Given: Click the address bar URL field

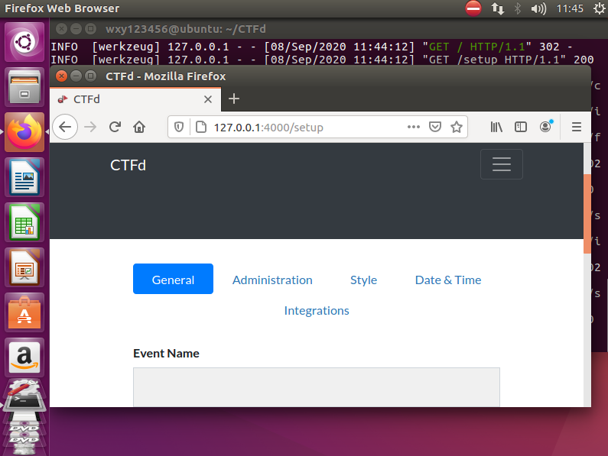Looking at the screenshot, I should 307,127.
